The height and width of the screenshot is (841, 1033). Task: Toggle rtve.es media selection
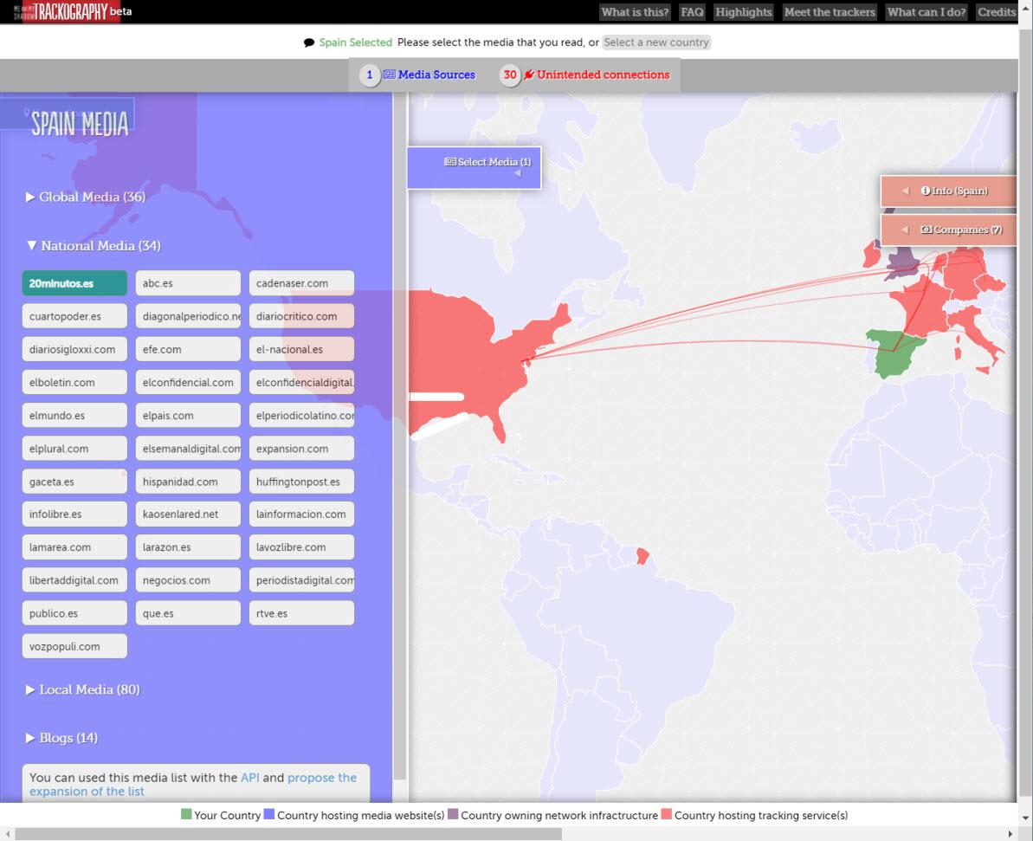tap(301, 613)
